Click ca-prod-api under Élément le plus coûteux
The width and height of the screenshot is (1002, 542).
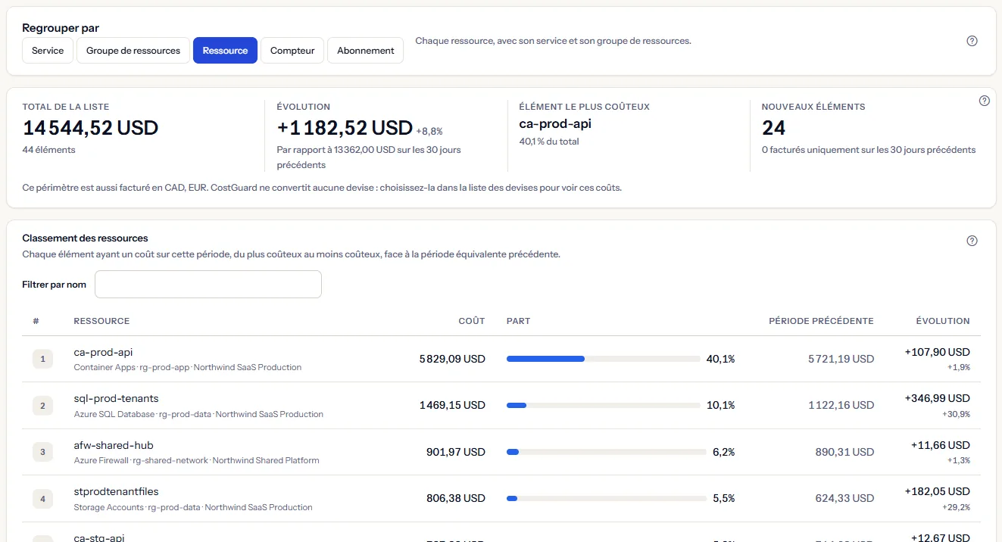(555, 124)
